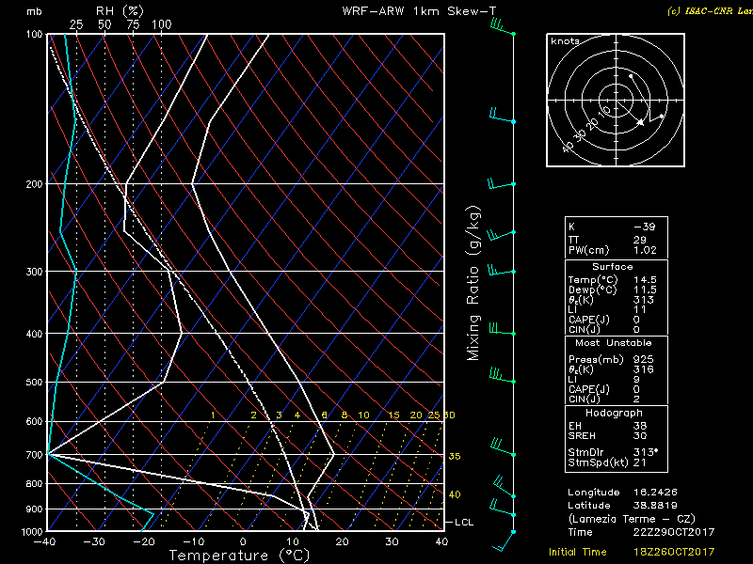The width and height of the screenshot is (753, 564).
Task: Click the wind barb at the 500 mb level
Action: coord(503,375)
